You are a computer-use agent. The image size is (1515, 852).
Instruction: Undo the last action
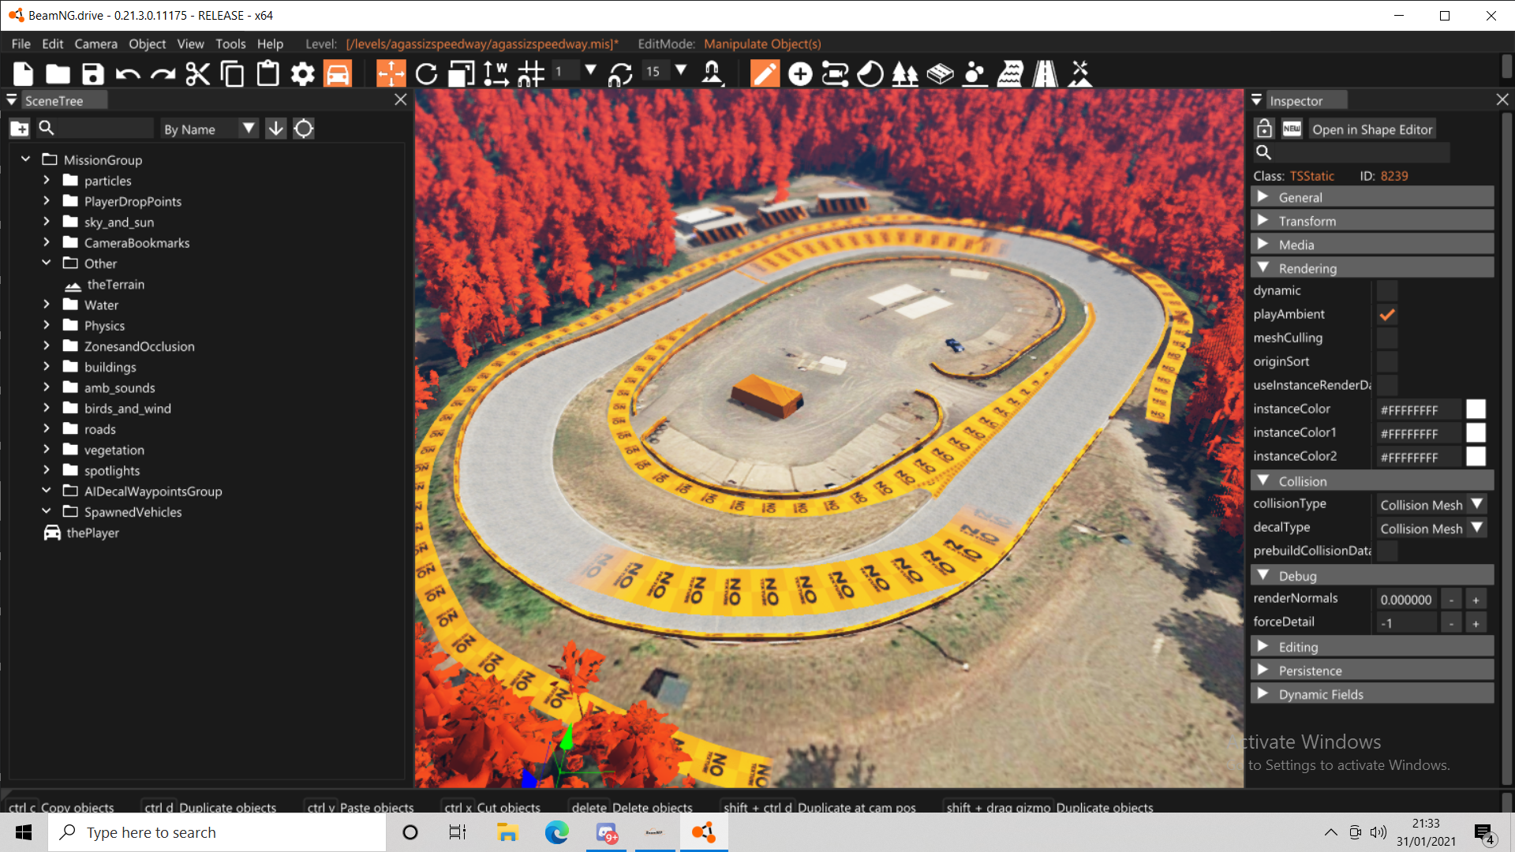tap(128, 74)
